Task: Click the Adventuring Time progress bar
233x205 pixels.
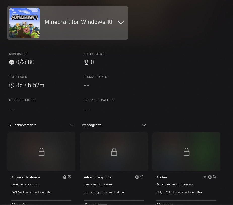Action: [x=114, y=200]
